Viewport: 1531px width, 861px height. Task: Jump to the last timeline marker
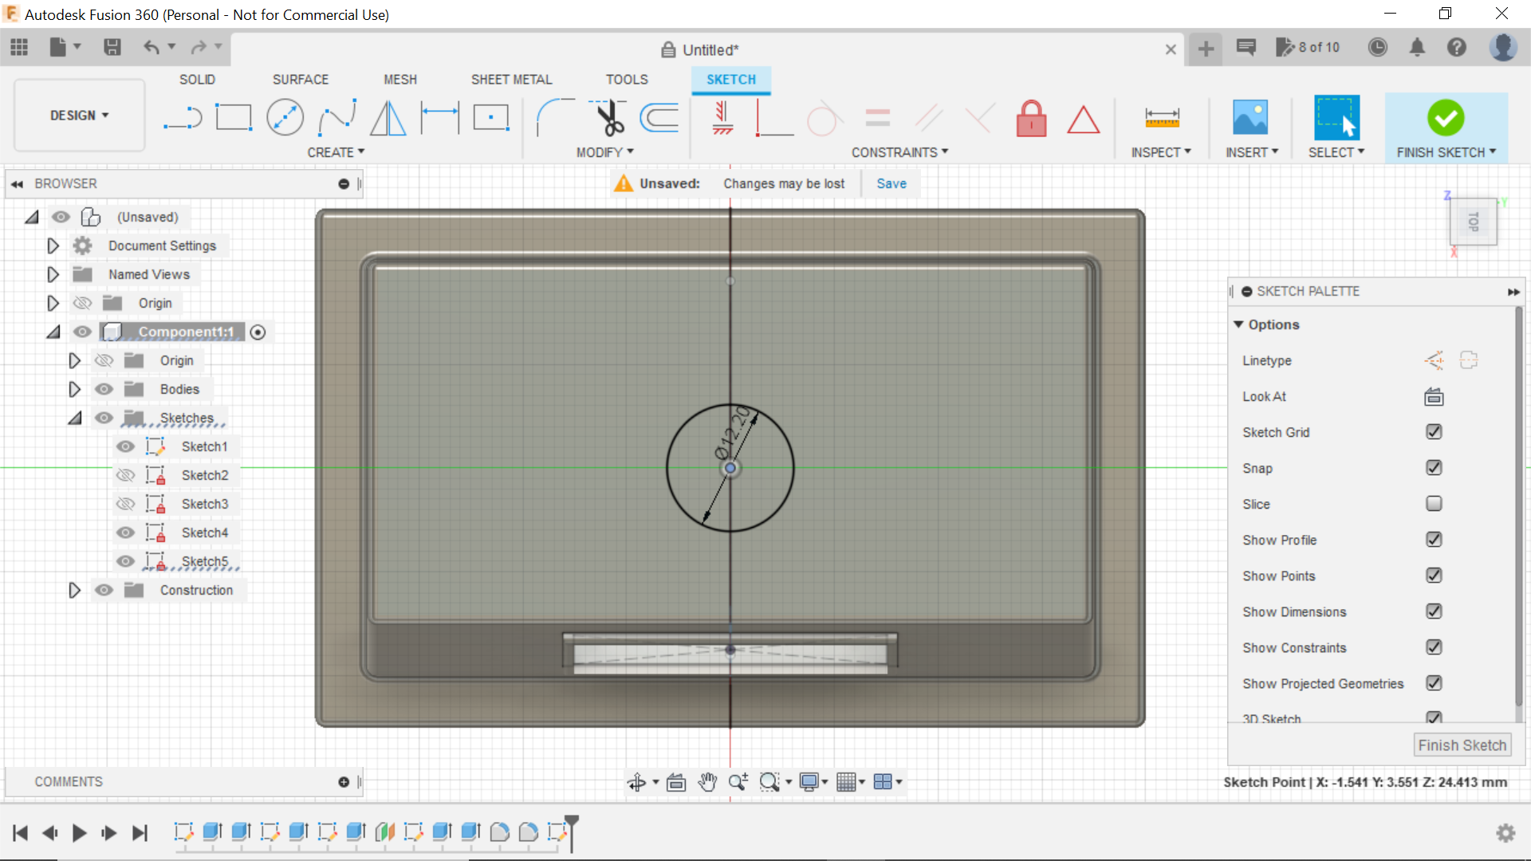(140, 833)
